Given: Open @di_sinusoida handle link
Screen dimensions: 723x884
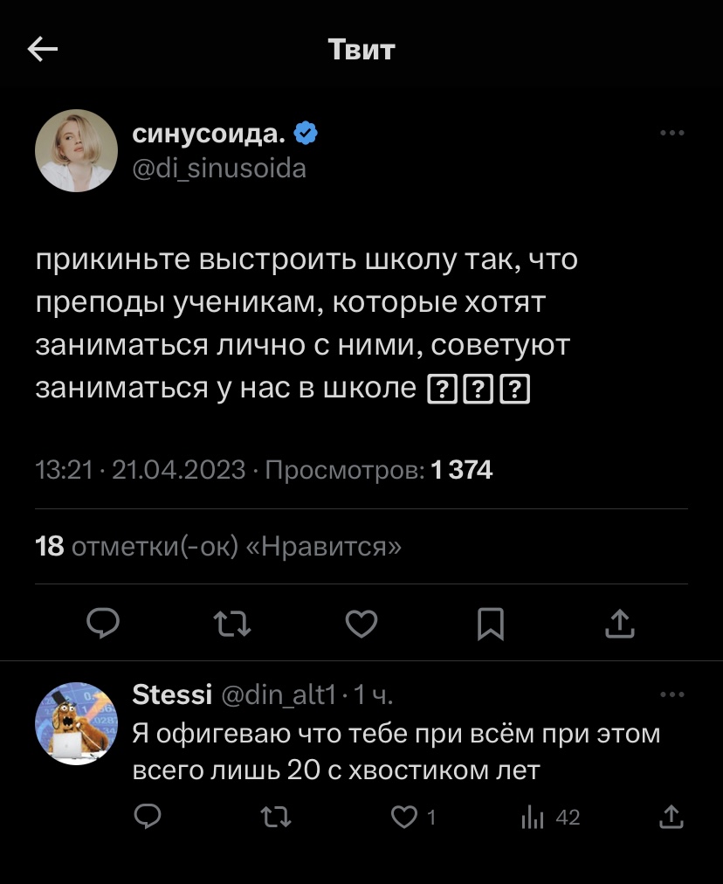Looking at the screenshot, I should 218,167.
